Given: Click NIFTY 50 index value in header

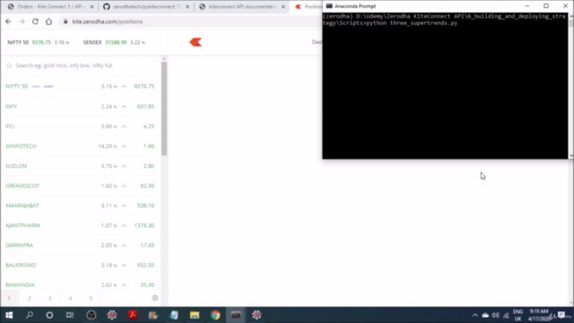Looking at the screenshot, I should [x=41, y=42].
